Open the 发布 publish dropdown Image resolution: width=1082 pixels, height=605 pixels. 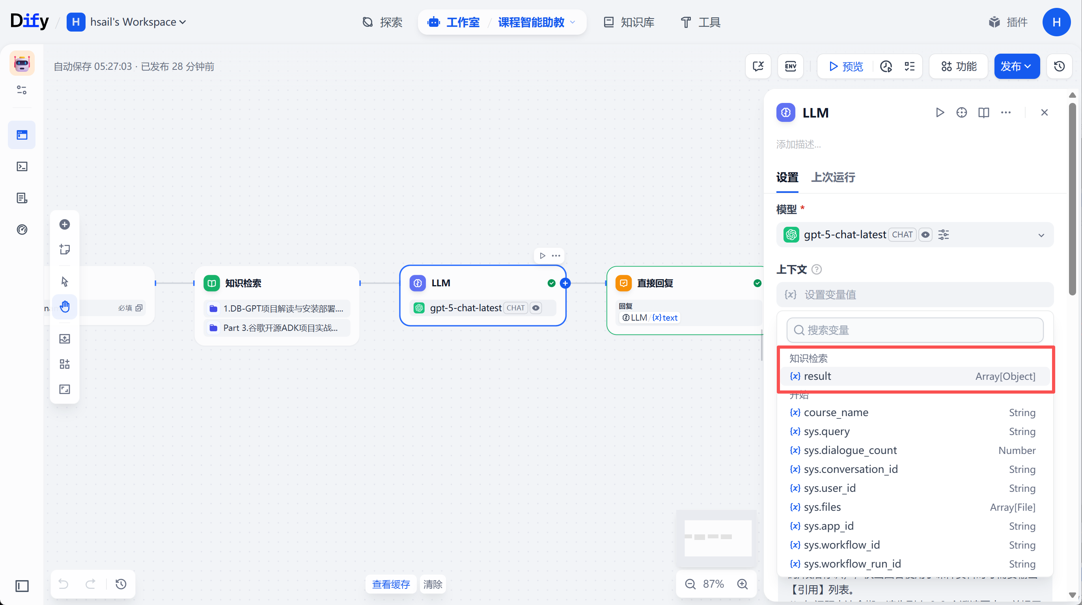pos(1017,66)
